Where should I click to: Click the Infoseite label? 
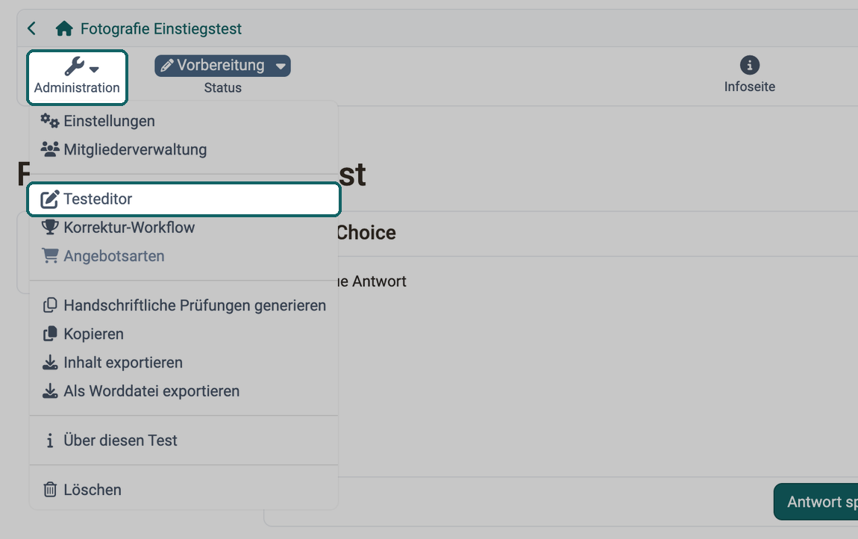click(x=750, y=87)
